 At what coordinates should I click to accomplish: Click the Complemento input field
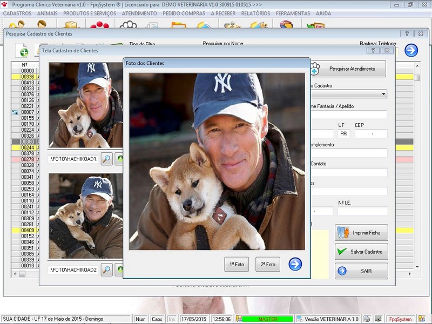coord(349,153)
